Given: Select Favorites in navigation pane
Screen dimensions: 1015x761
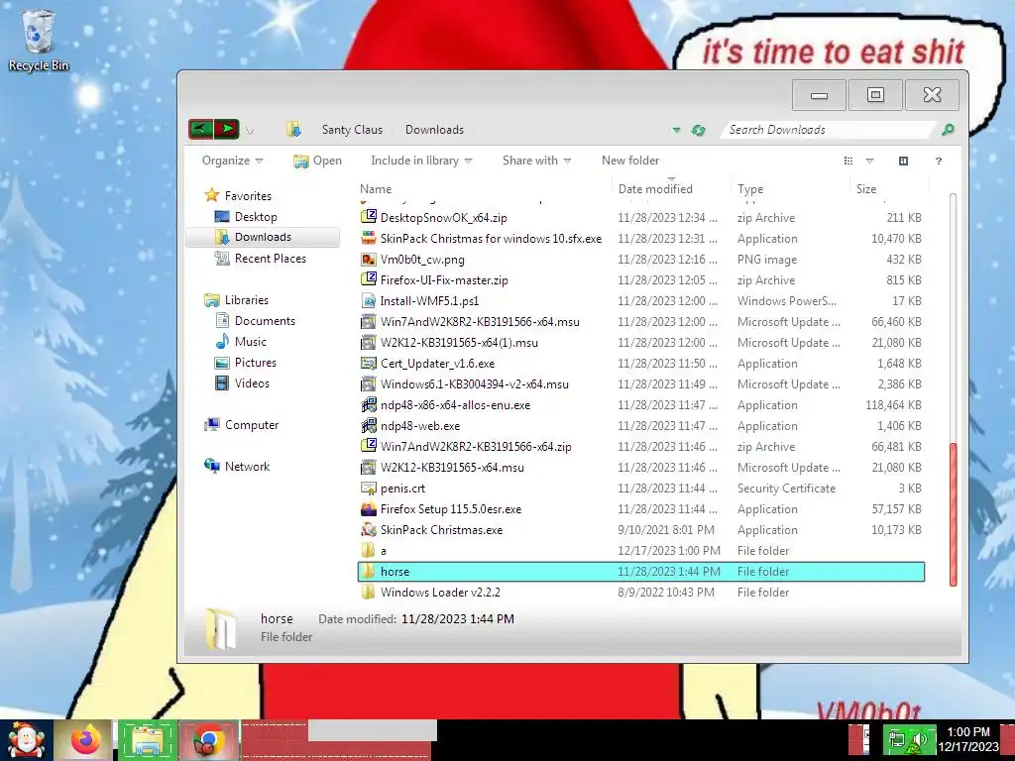Looking at the screenshot, I should point(238,195).
